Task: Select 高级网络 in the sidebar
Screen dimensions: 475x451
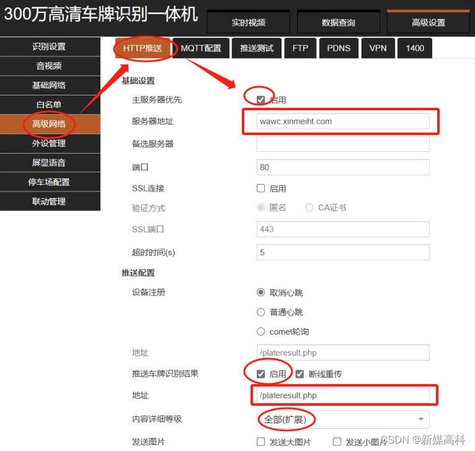Action: (x=50, y=124)
